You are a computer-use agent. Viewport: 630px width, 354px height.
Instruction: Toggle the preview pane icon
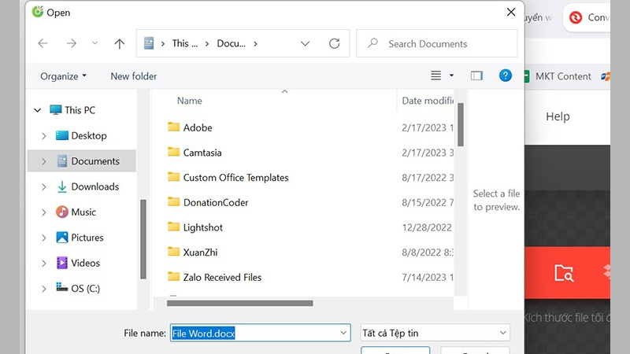coord(476,76)
